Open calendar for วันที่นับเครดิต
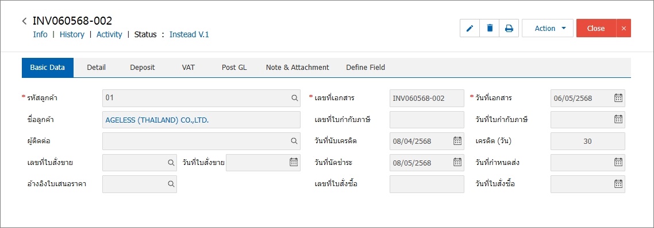 coord(457,141)
